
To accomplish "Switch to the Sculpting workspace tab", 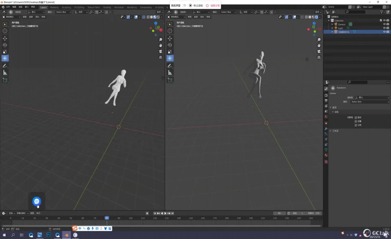I will [66, 7].
